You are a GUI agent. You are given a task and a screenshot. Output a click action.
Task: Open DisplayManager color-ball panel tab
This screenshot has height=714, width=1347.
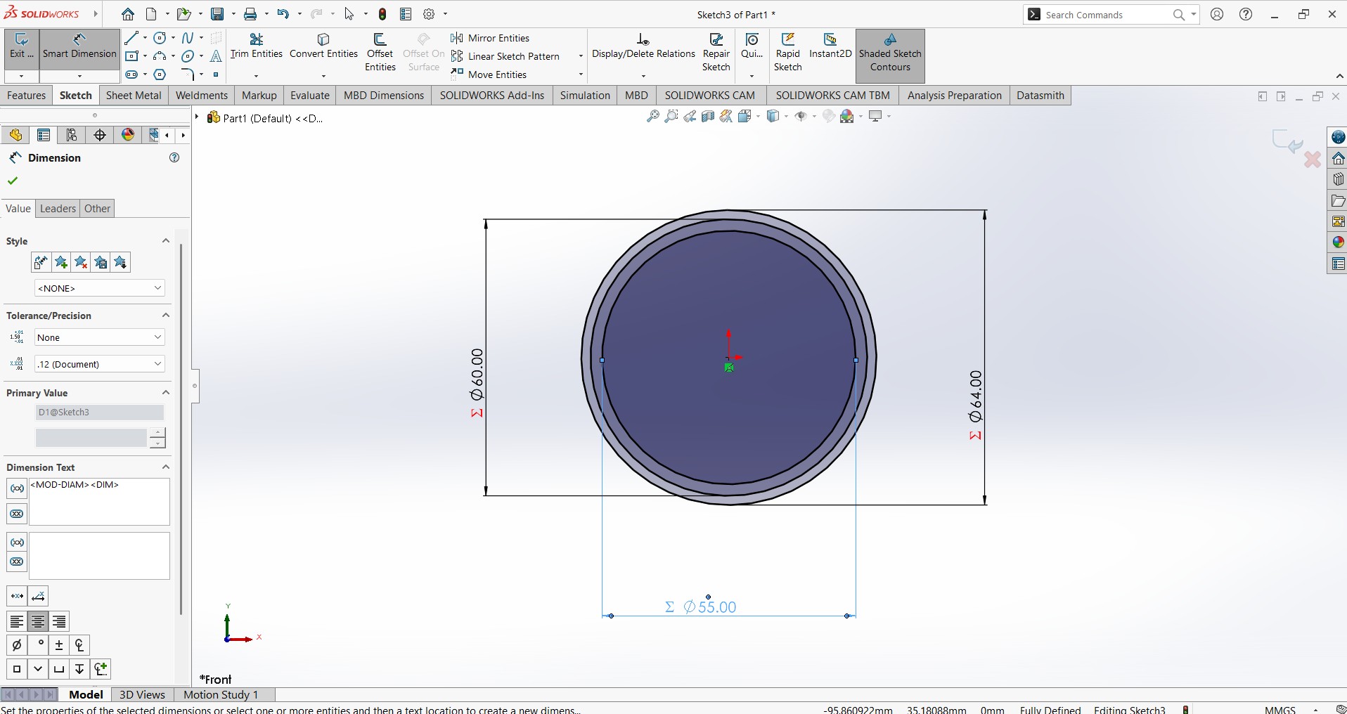(128, 135)
